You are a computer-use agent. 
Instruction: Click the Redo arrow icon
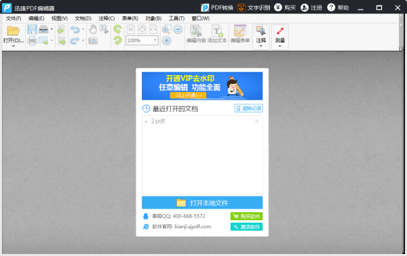(75, 41)
